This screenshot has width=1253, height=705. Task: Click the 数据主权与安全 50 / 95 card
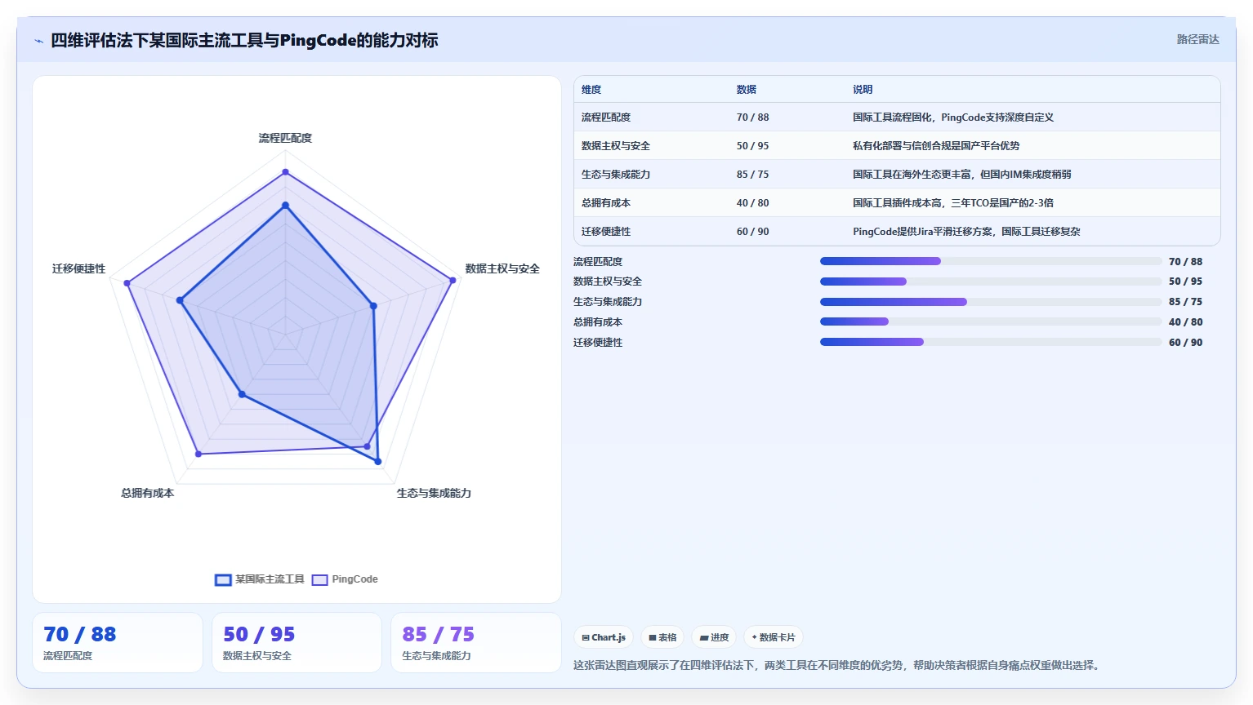click(x=297, y=643)
